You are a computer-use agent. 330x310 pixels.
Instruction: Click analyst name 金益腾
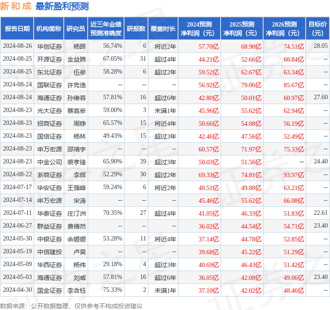tap(77, 59)
